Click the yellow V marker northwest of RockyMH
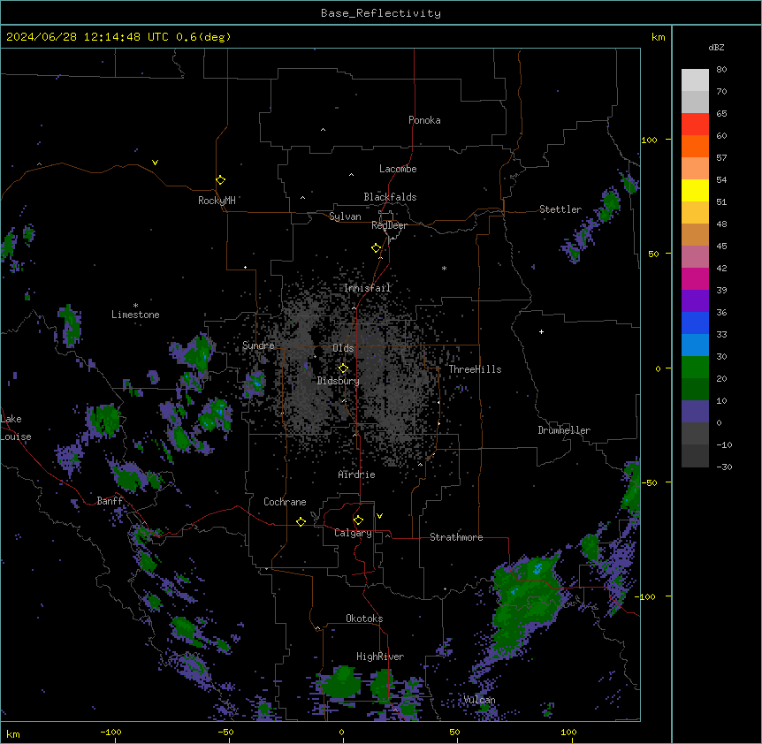This screenshot has width=762, height=744. (155, 163)
